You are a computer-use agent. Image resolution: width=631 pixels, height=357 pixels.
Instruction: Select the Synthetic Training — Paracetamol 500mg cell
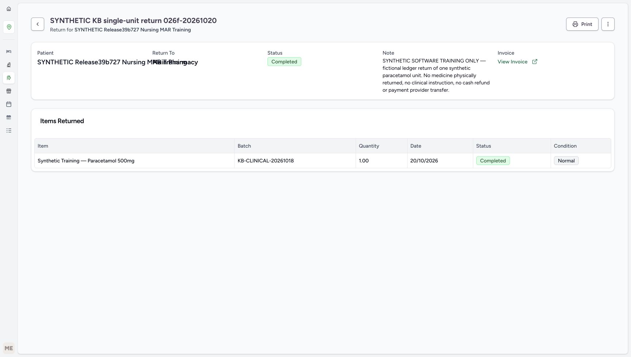pos(134,161)
